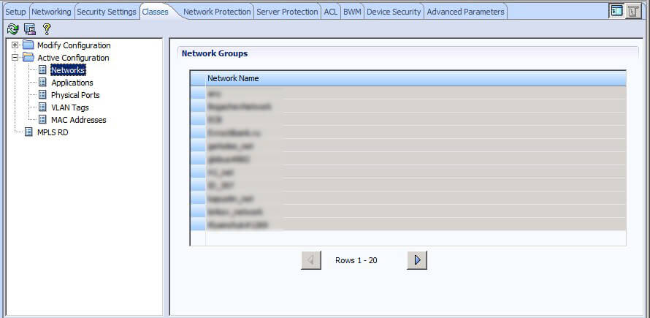Click the Network Name column header
This screenshot has width=650, height=318.
(x=233, y=78)
